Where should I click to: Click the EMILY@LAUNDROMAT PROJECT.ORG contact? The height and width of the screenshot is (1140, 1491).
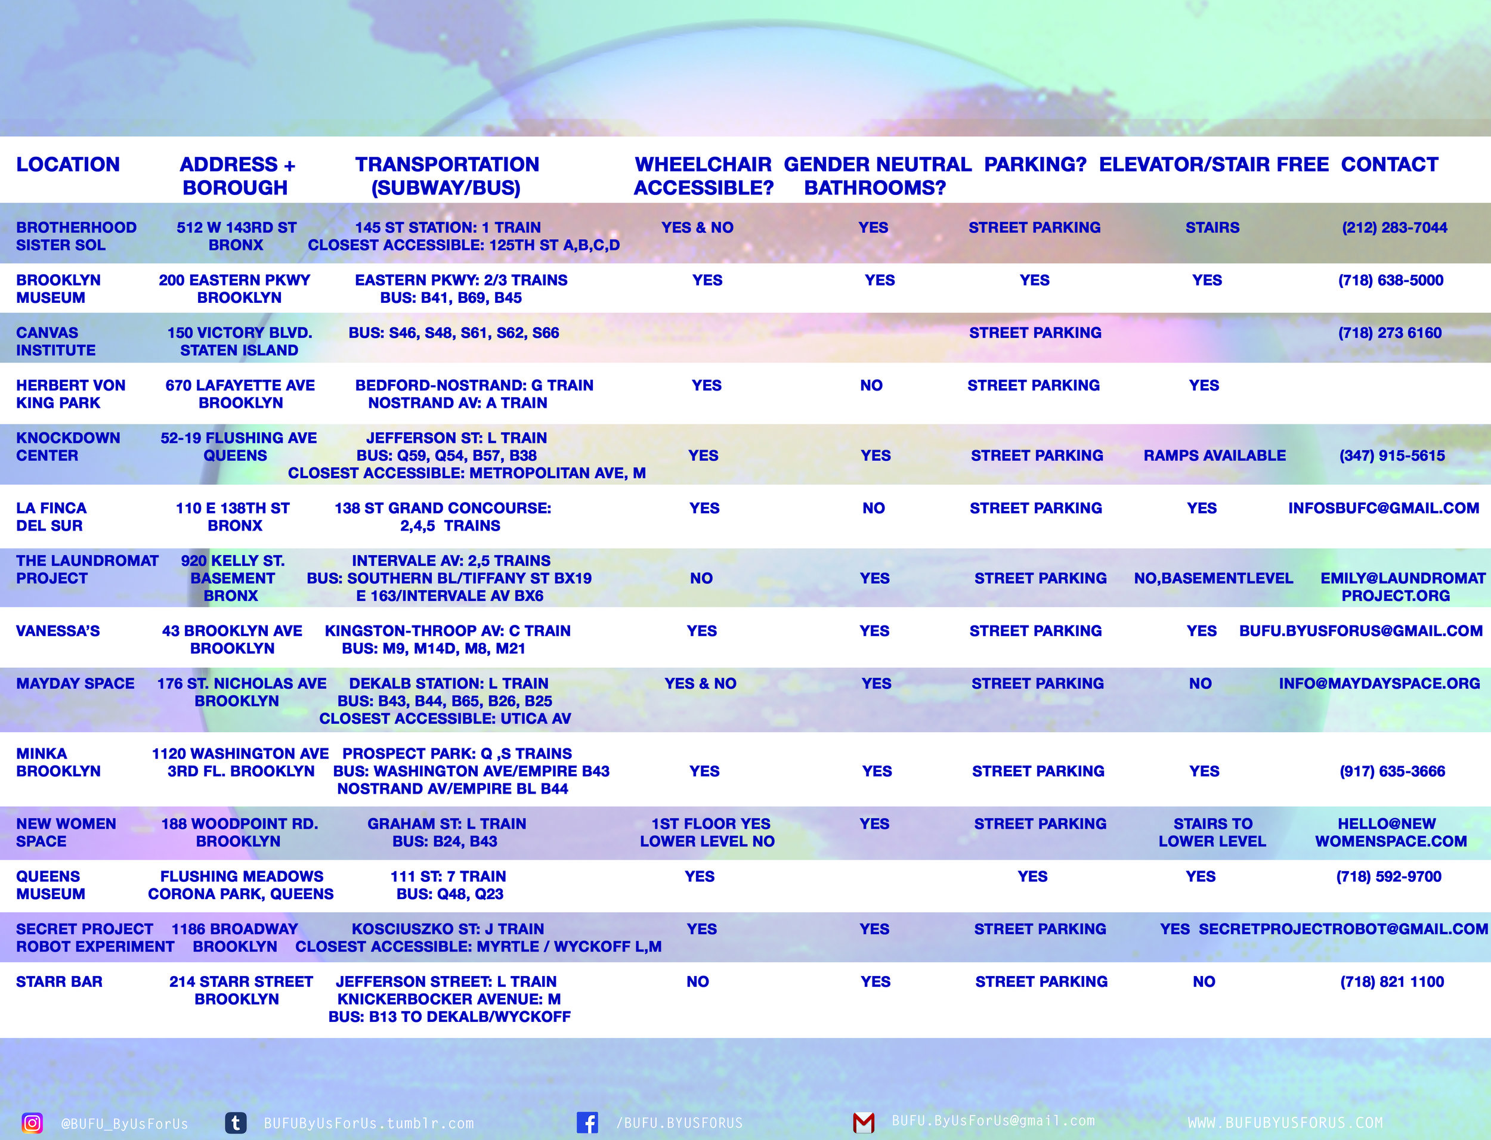[1403, 587]
